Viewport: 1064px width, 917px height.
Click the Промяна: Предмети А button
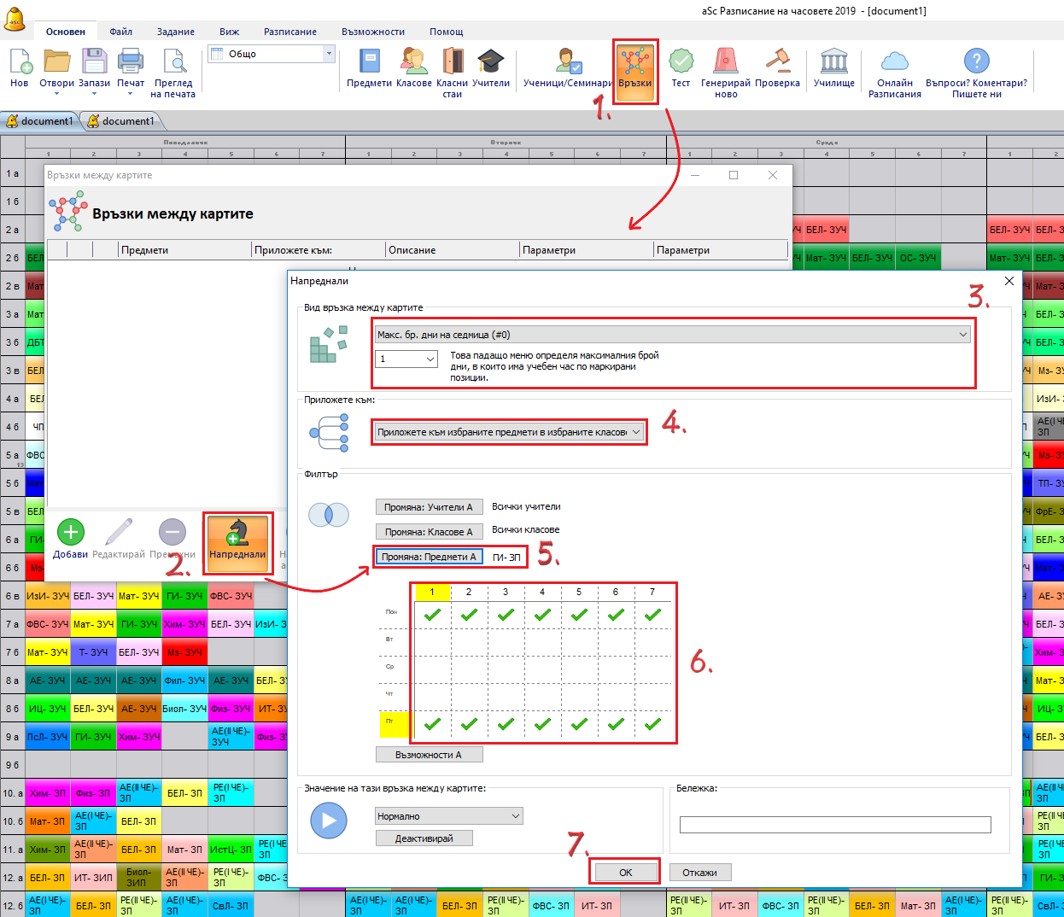429,557
